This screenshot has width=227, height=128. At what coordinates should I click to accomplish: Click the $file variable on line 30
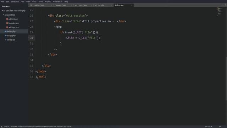point(70,38)
